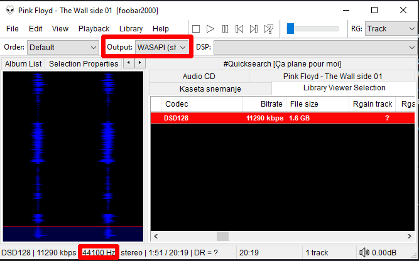Open the Output WASAPI dropdown

click(x=161, y=48)
